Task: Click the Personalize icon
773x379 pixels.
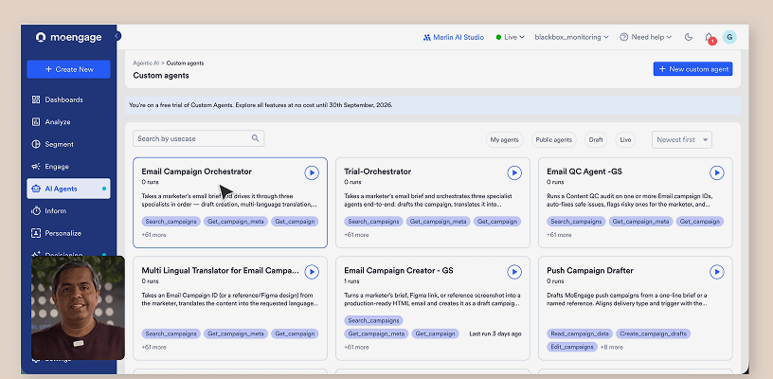Action: point(35,233)
